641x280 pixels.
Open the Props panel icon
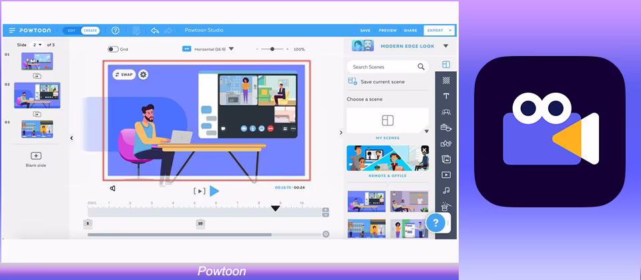(446, 127)
